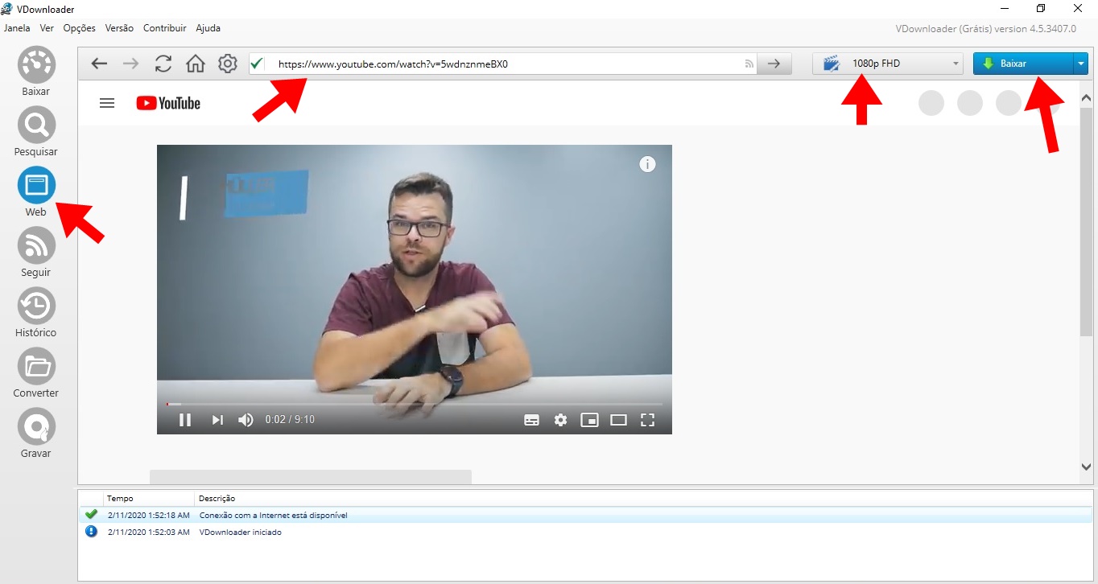
Task: Open the video player settings gear
Action: point(560,420)
